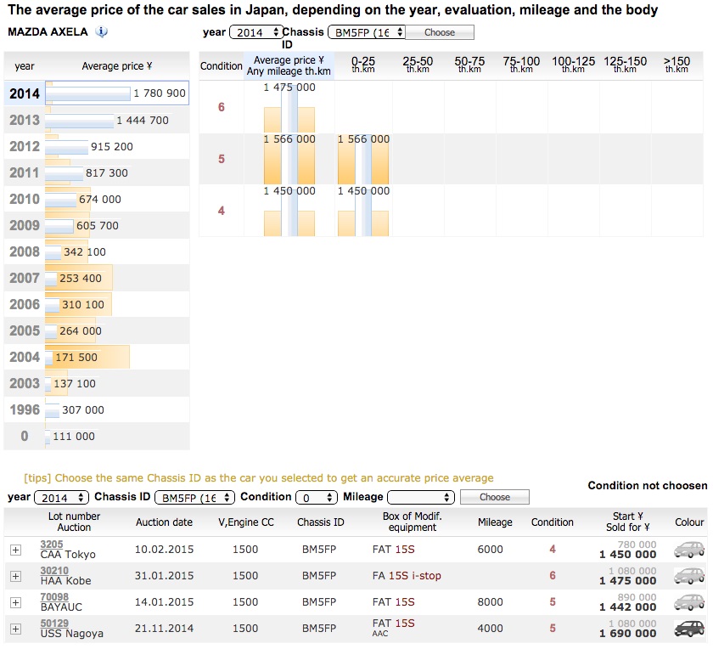Select the 2012 year row

tap(97, 147)
